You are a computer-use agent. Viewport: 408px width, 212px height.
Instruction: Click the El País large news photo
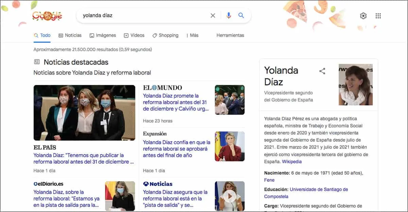click(x=84, y=113)
